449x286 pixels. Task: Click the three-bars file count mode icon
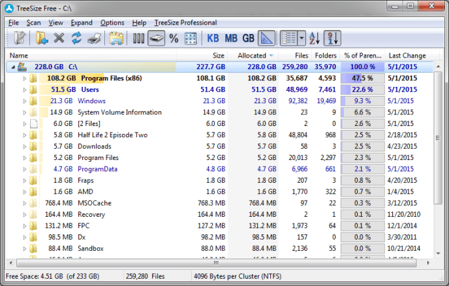pyautogui.click(x=138, y=39)
